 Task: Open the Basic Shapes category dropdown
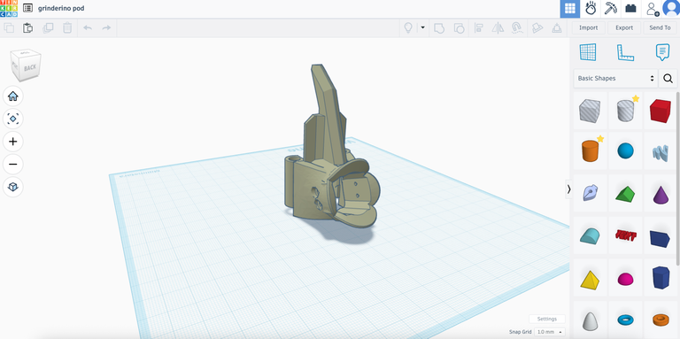click(615, 79)
